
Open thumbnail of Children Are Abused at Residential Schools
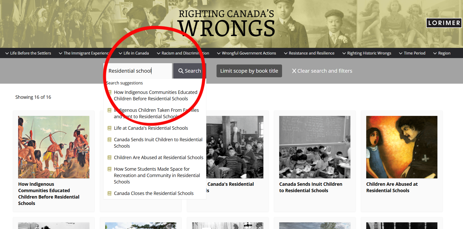click(402, 147)
